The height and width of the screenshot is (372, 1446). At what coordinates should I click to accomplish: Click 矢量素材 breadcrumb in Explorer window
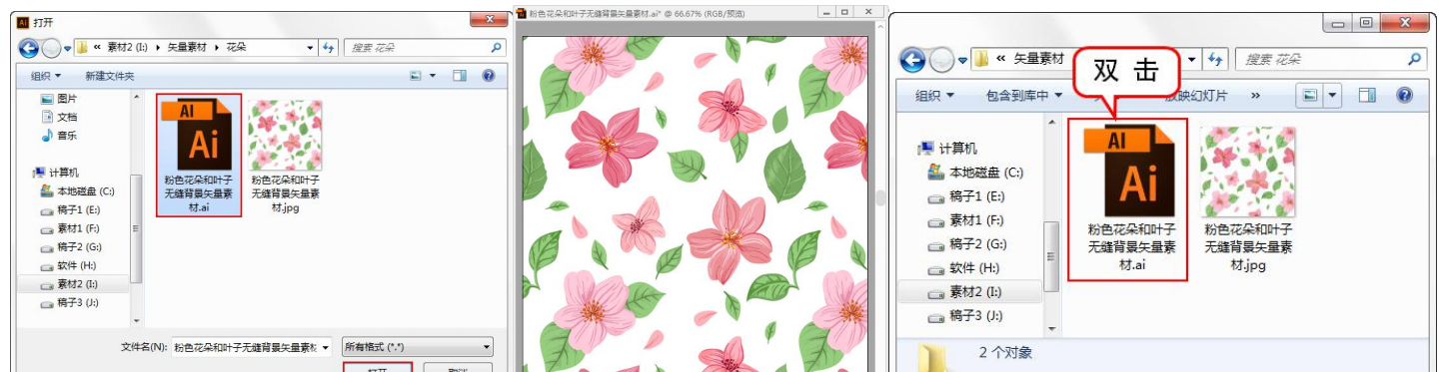[x=1039, y=60]
